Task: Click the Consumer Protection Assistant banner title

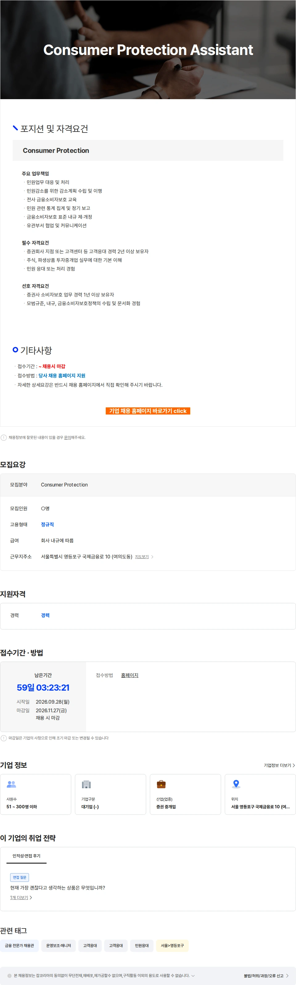Action: (148, 50)
